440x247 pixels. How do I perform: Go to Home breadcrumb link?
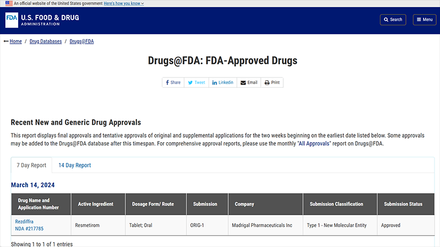click(x=15, y=41)
